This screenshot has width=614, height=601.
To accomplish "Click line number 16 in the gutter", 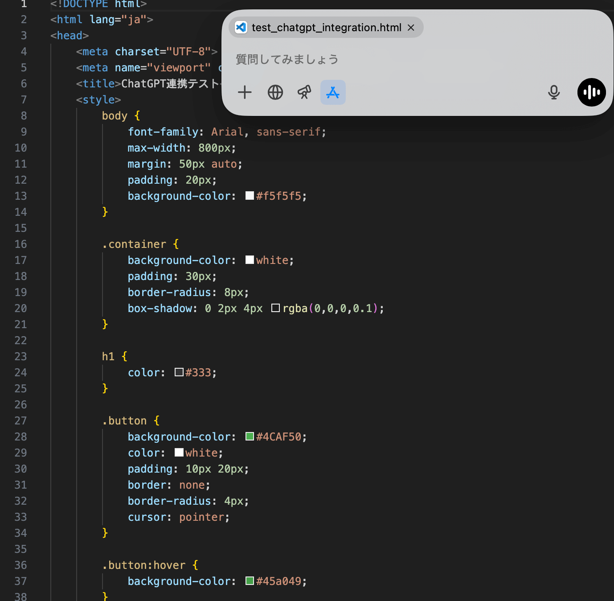I will [x=21, y=244].
